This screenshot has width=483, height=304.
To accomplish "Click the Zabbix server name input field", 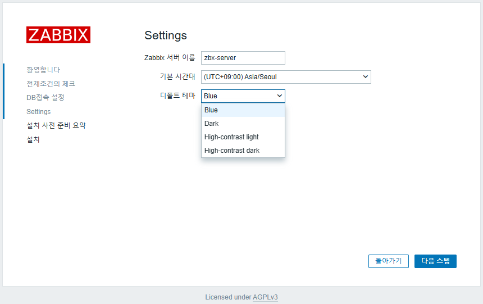I will pyautogui.click(x=243, y=58).
